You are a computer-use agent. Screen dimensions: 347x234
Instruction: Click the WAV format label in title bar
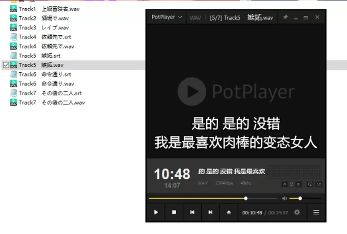[x=196, y=18]
